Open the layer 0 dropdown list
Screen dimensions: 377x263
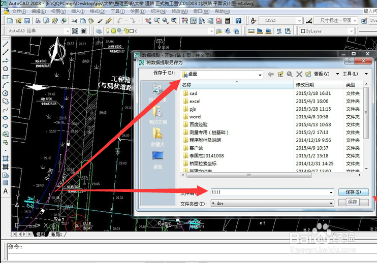point(211,31)
